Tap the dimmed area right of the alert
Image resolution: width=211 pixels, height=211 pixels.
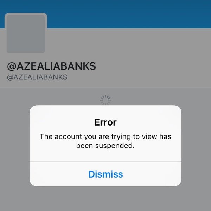click(x=196, y=145)
